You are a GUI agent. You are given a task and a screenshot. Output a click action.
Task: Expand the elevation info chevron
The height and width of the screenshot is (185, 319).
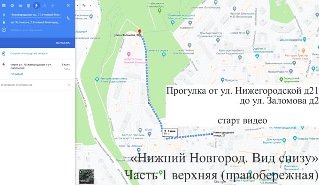tap(69, 85)
